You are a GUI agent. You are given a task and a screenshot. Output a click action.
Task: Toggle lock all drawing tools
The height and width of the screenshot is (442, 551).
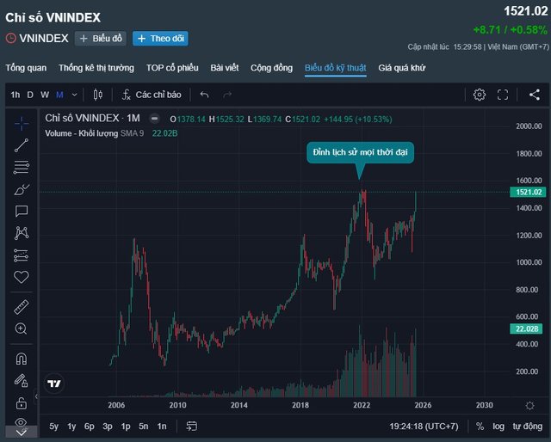click(22, 402)
